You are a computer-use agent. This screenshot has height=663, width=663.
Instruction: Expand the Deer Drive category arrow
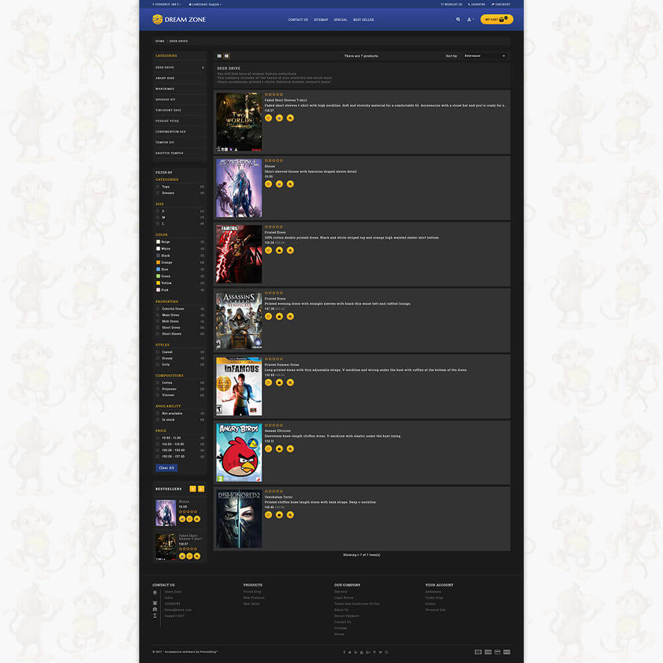click(203, 68)
